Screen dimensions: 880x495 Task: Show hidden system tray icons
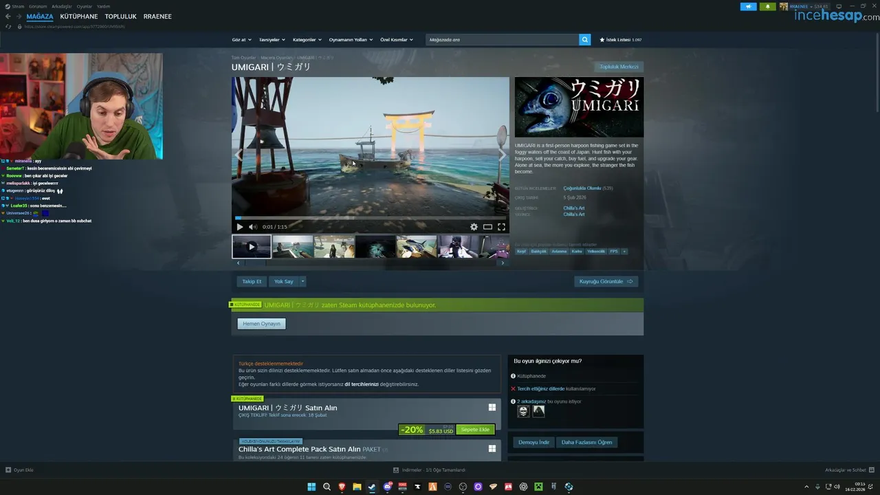(806, 487)
